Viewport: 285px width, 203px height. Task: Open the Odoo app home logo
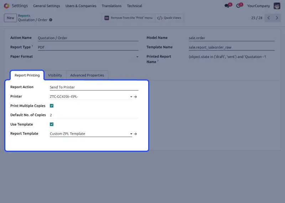click(x=6, y=6)
